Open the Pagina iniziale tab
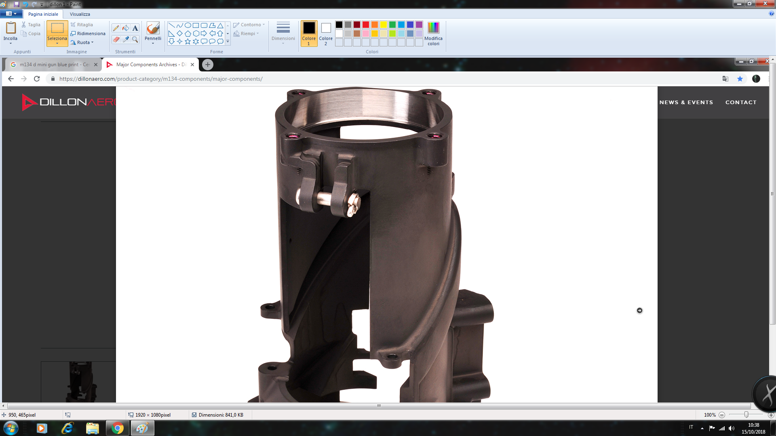This screenshot has height=436, width=776. tap(43, 14)
